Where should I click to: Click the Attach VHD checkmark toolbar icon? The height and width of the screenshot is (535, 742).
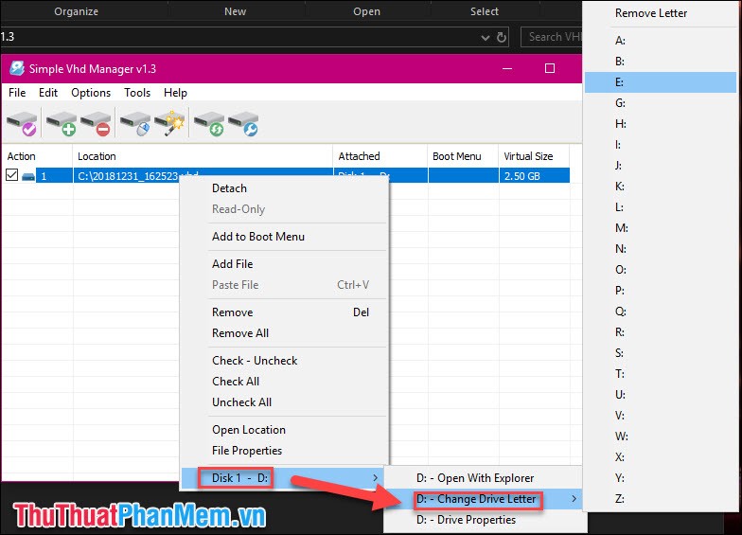click(x=22, y=123)
